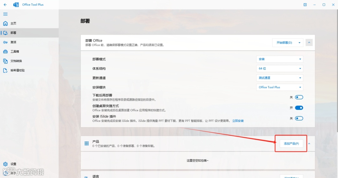338x178 pixels.
Task: Open the 主页 page
Action: [29, 23]
